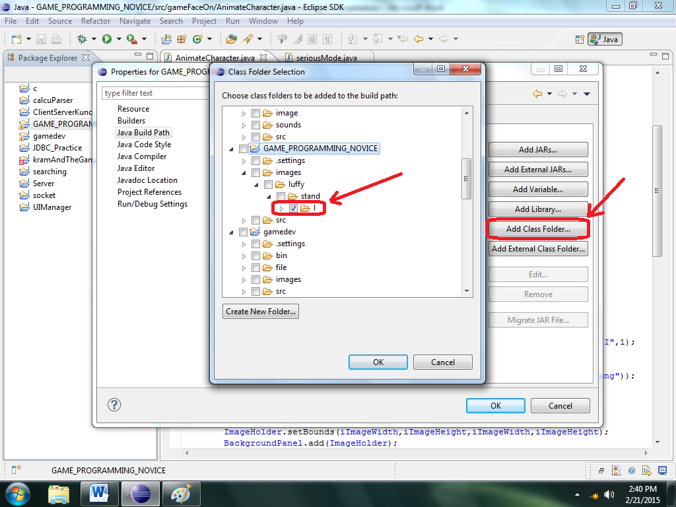Image resolution: width=676 pixels, height=507 pixels.
Task: Run the application using the green Run icon
Action: coord(106,38)
